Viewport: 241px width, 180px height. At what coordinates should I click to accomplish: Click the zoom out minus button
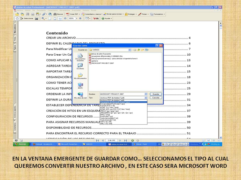coord(65,18)
